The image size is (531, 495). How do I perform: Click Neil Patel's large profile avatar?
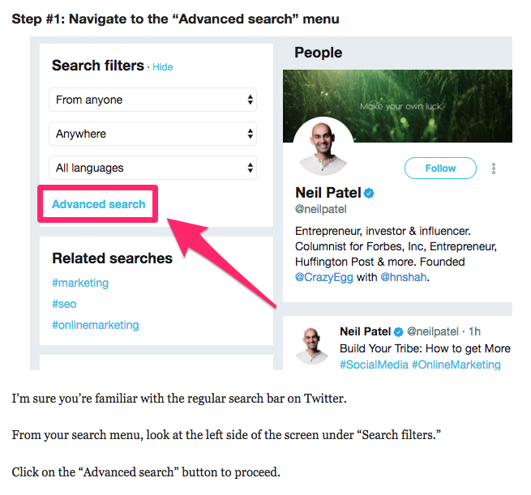click(323, 147)
